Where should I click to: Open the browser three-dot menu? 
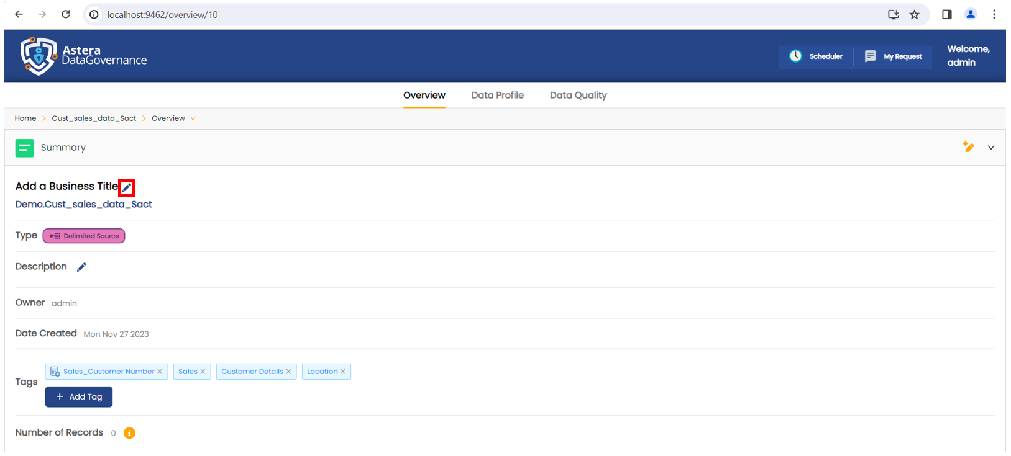(994, 14)
